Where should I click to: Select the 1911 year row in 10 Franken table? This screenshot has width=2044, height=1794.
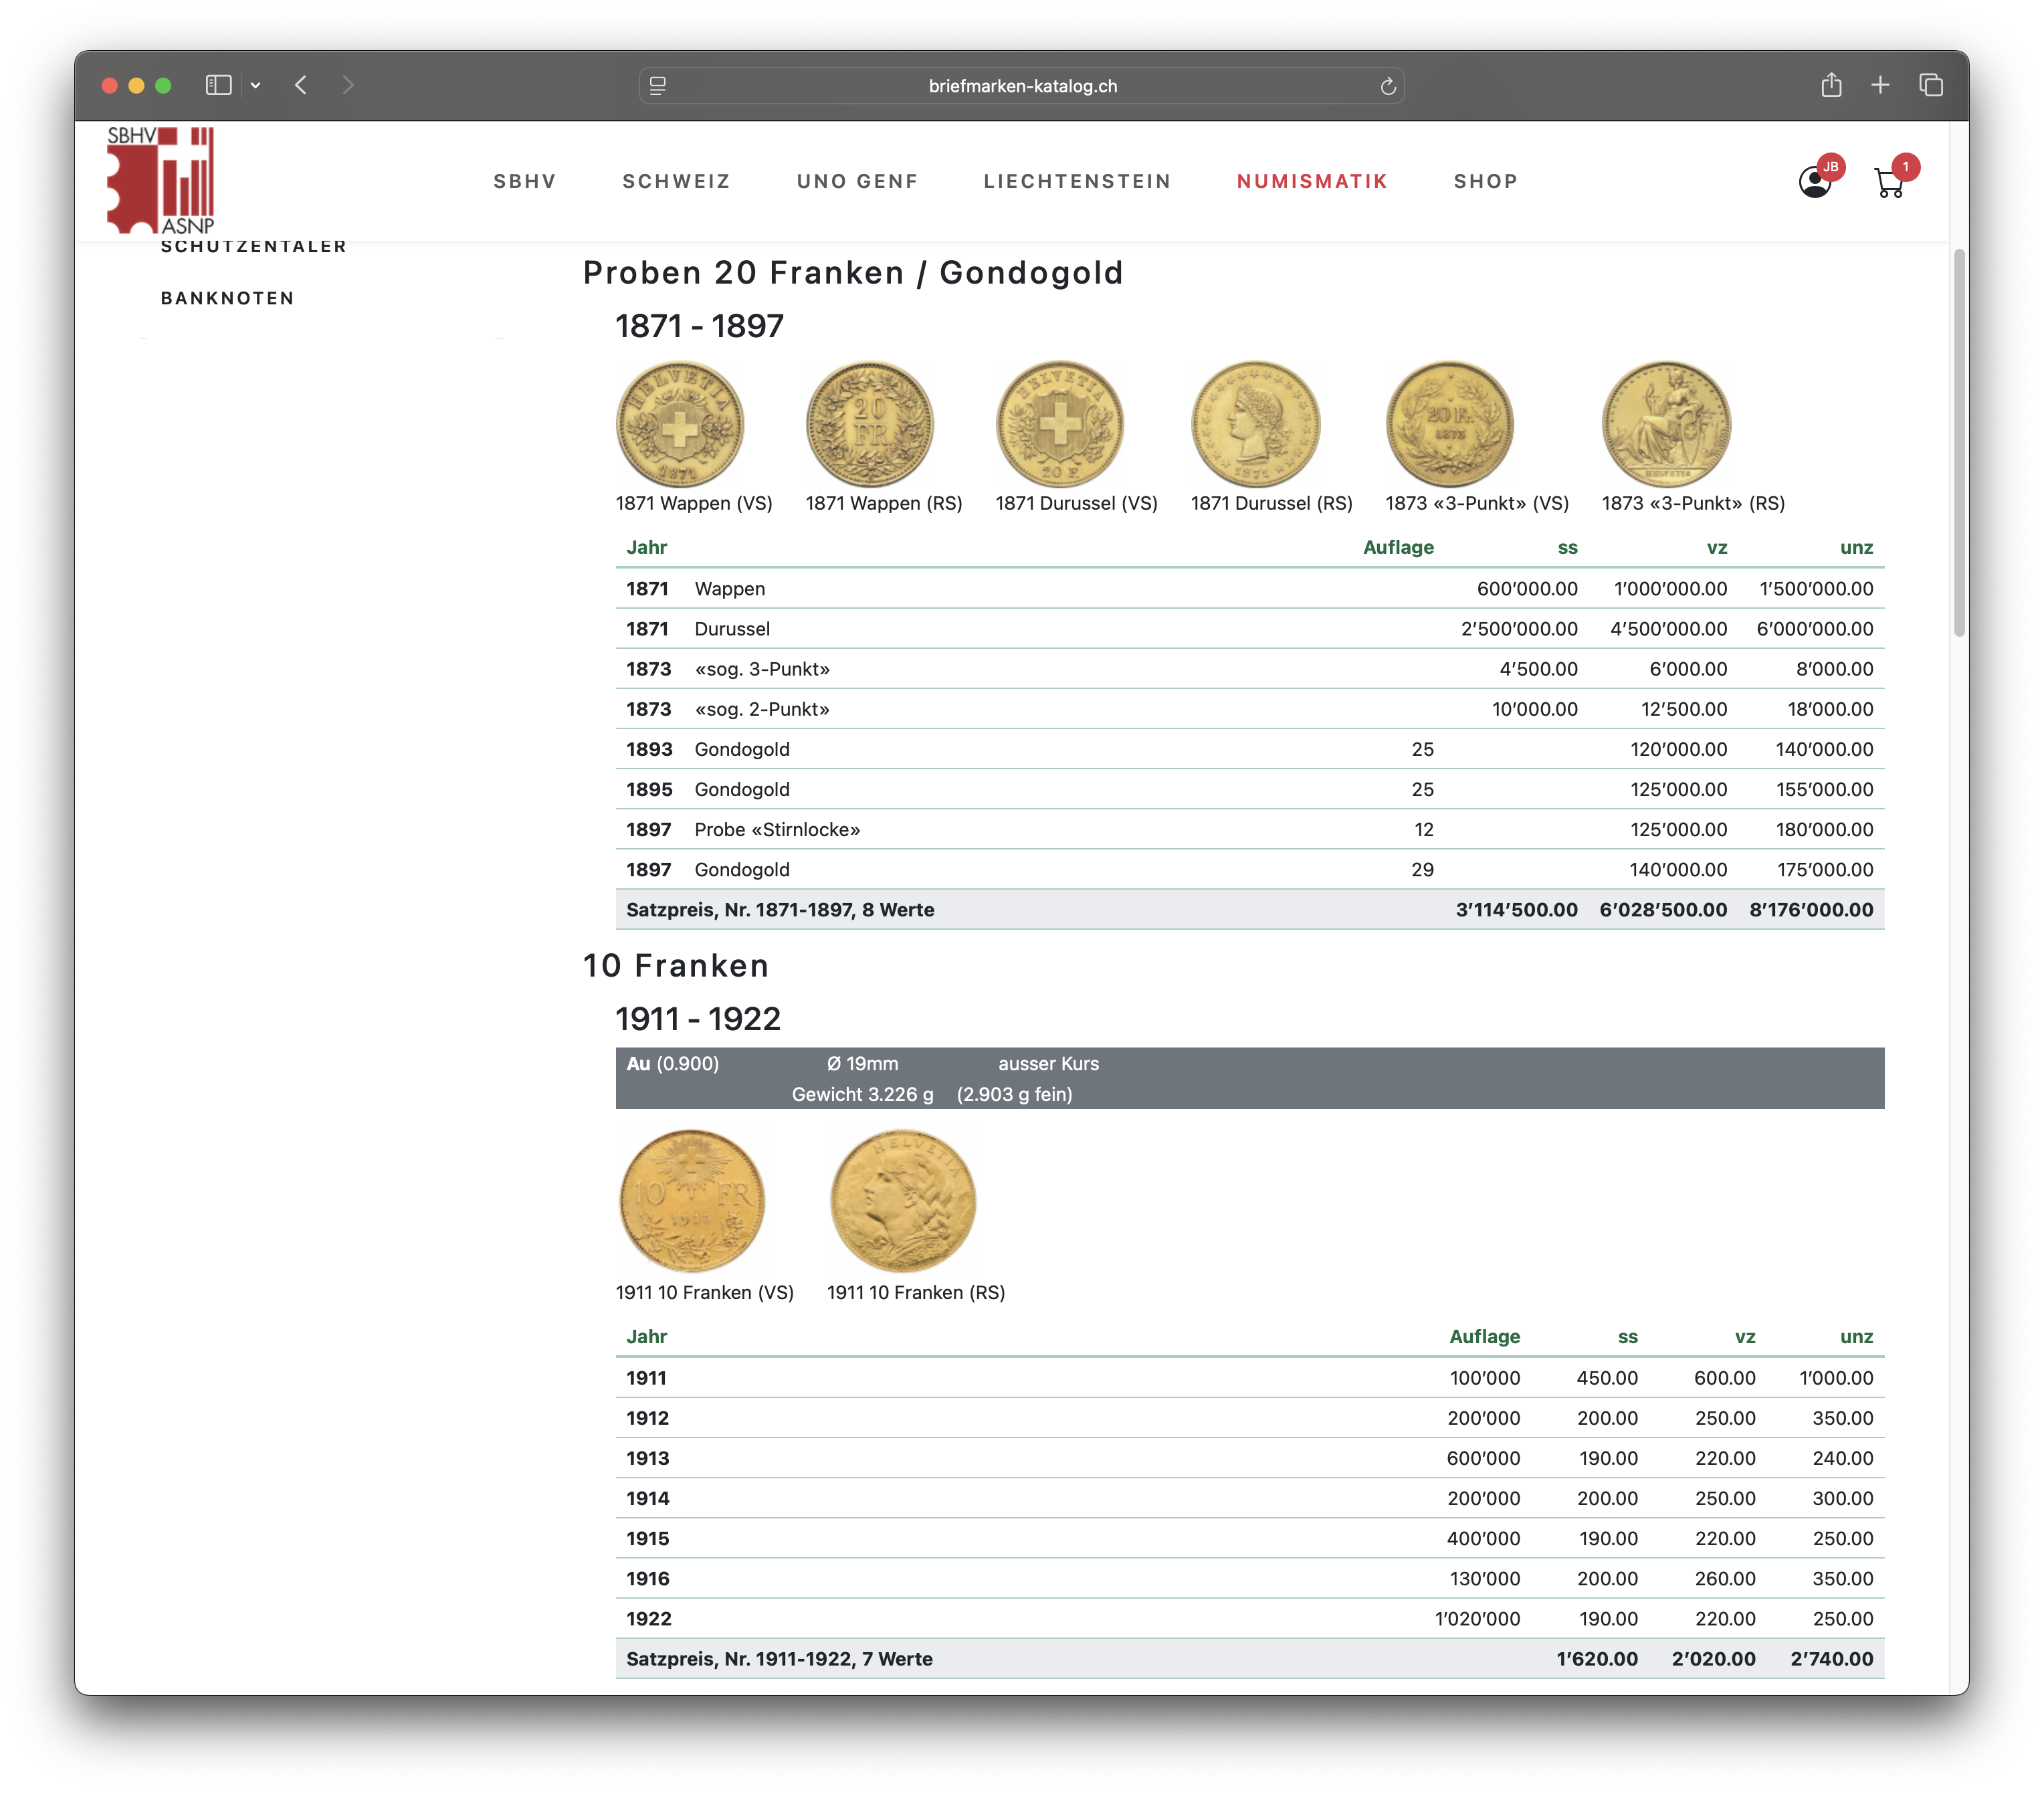click(1250, 1377)
